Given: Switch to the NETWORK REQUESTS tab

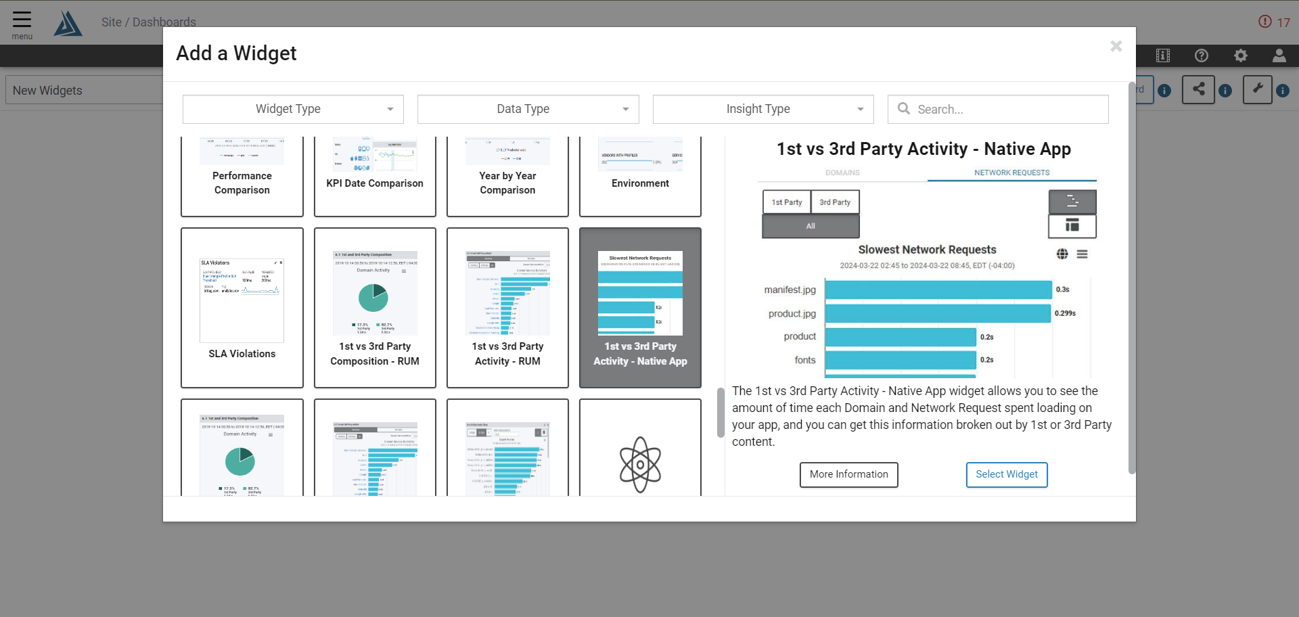Looking at the screenshot, I should pos(1011,173).
